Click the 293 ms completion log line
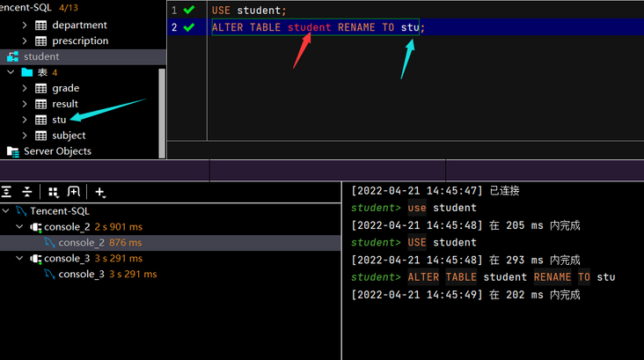 coord(465,261)
